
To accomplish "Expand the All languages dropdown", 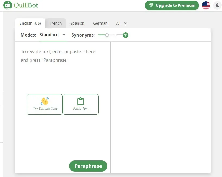I will (121, 23).
